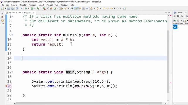Click Remove All Terminated Launches icon
Screen dimensions: 188x105
click(x=182, y=16)
